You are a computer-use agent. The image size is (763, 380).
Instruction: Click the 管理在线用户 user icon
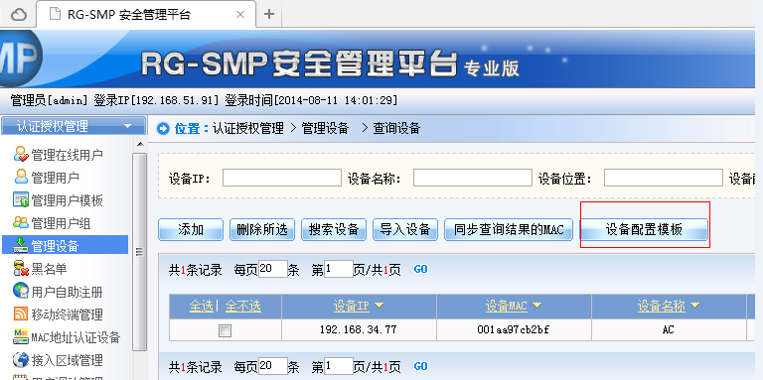click(21, 154)
